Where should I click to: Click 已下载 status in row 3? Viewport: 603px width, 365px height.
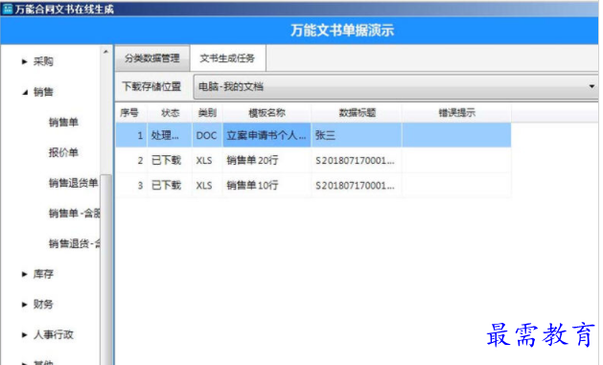(x=170, y=186)
